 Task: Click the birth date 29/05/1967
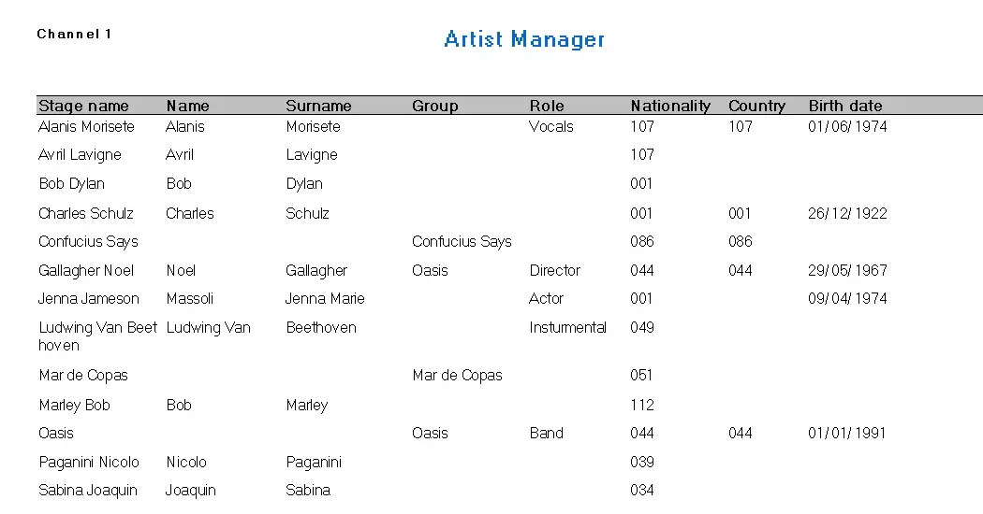click(x=847, y=271)
